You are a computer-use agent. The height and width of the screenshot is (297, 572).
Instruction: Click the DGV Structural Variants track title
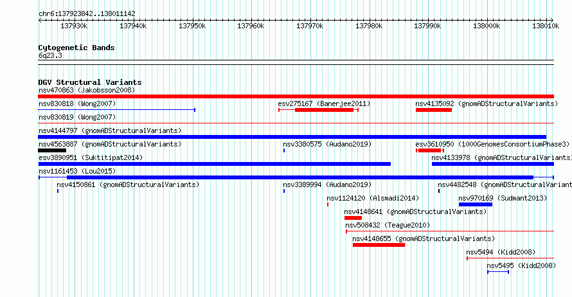90,82
